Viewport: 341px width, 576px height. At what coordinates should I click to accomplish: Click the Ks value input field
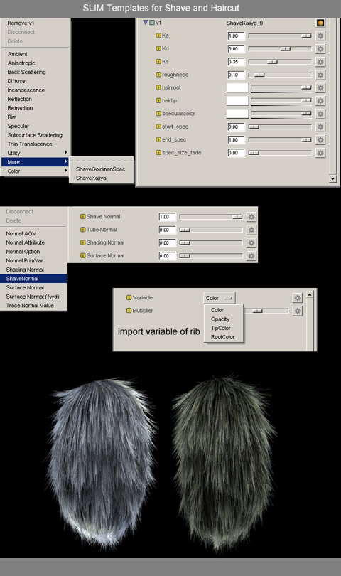(x=236, y=62)
